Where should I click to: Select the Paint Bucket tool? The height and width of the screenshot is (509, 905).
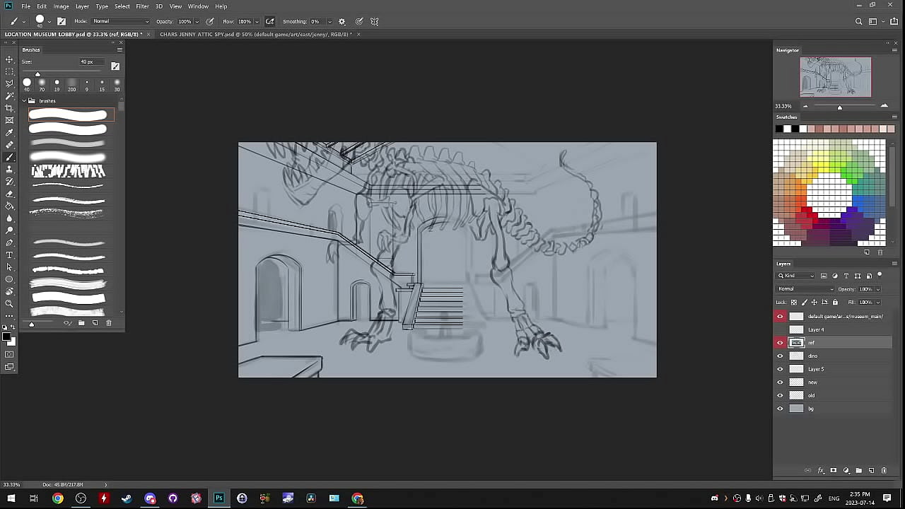coord(9,206)
